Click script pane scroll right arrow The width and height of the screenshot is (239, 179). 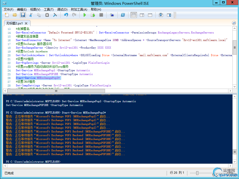[230, 91]
